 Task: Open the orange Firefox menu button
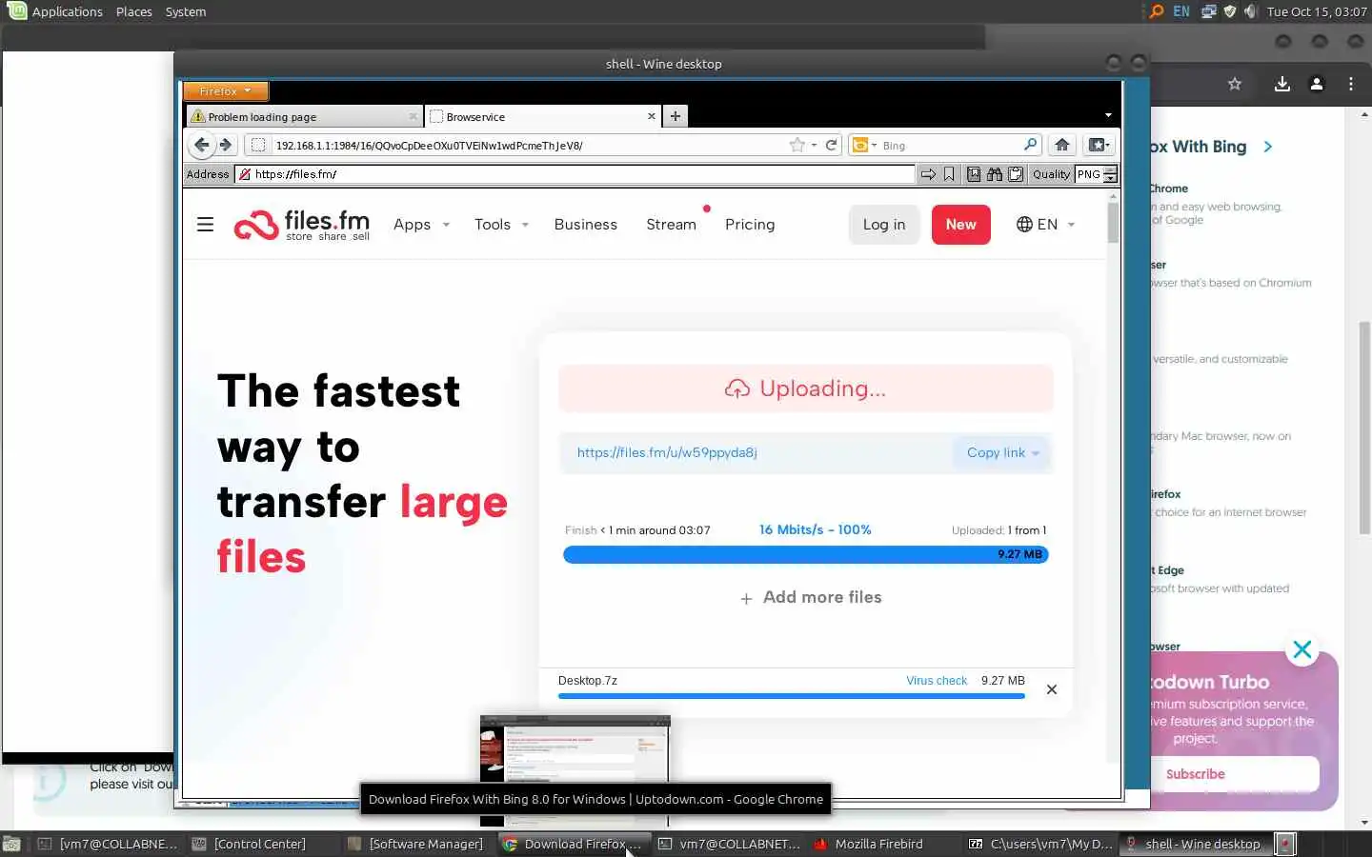(226, 91)
